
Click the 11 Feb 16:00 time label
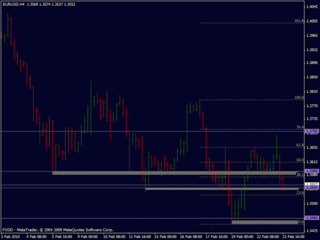tap(140, 237)
